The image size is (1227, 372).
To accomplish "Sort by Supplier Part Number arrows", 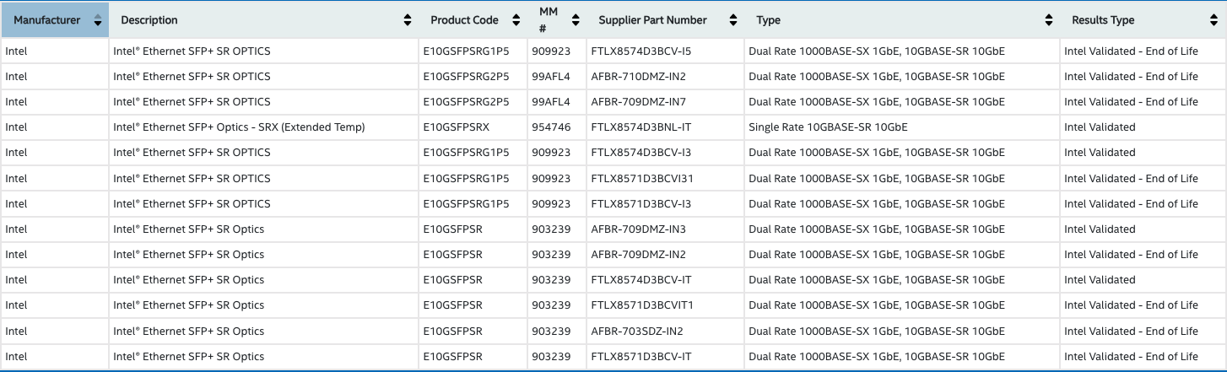I will pyautogui.click(x=733, y=20).
